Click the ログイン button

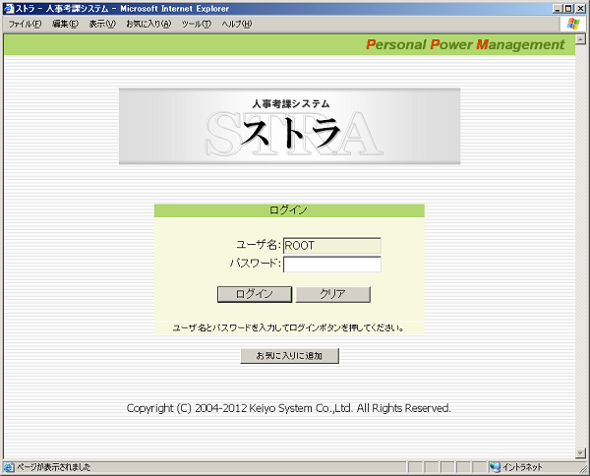coord(255,294)
